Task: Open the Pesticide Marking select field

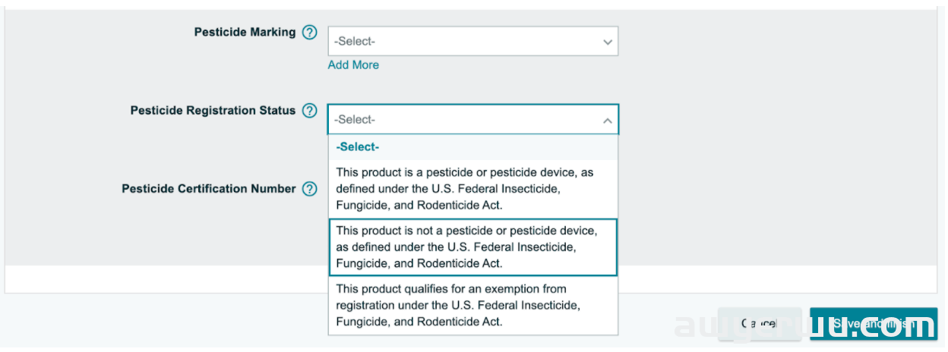Action: point(473,41)
